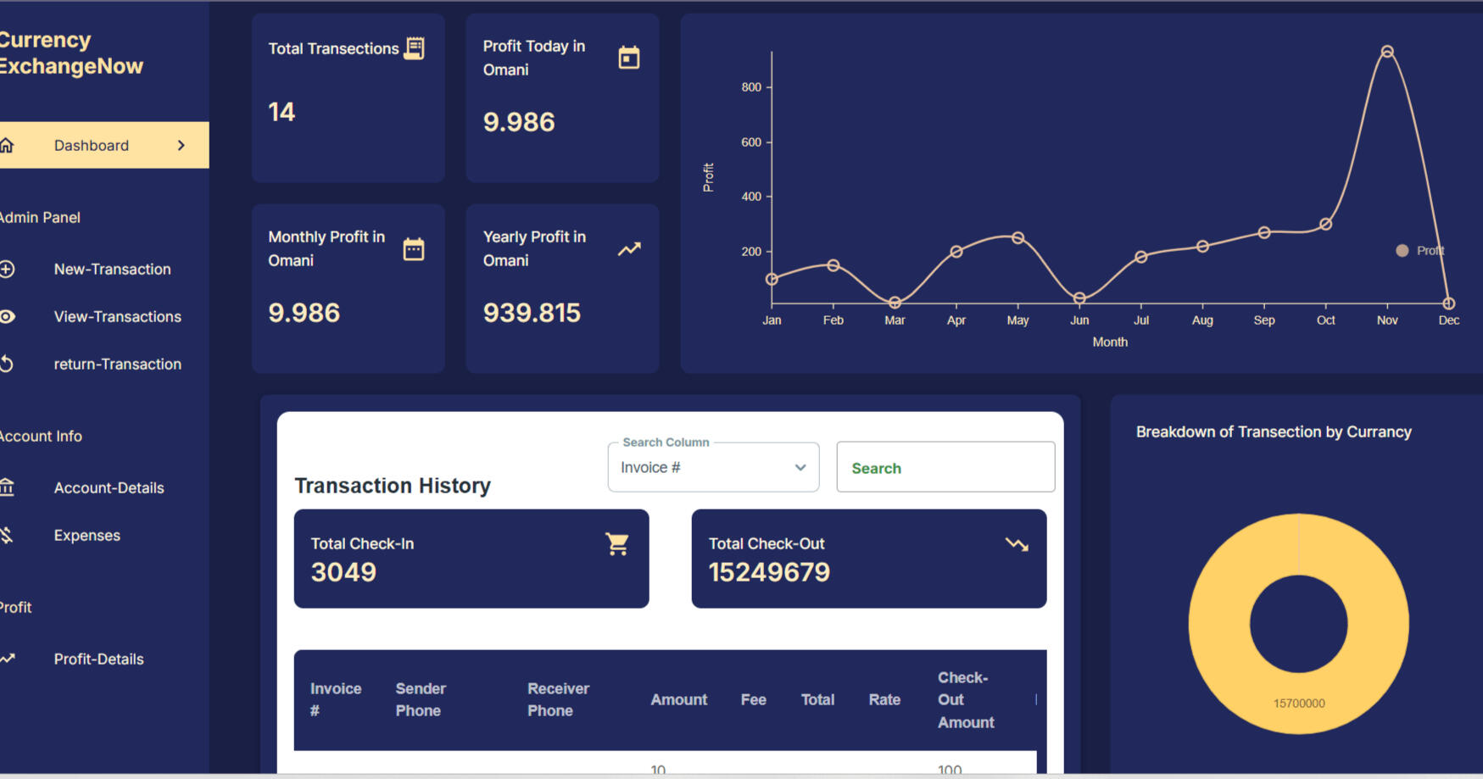The image size is (1483, 779).
Task: Click the trend icon beside Profit-Details
Action: [x=8, y=659]
